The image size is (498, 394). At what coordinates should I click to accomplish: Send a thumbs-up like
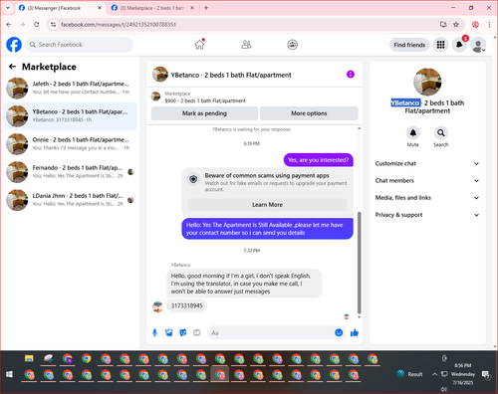[355, 332]
